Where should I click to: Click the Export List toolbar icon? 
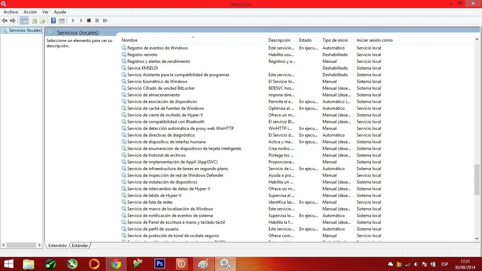(x=43, y=21)
